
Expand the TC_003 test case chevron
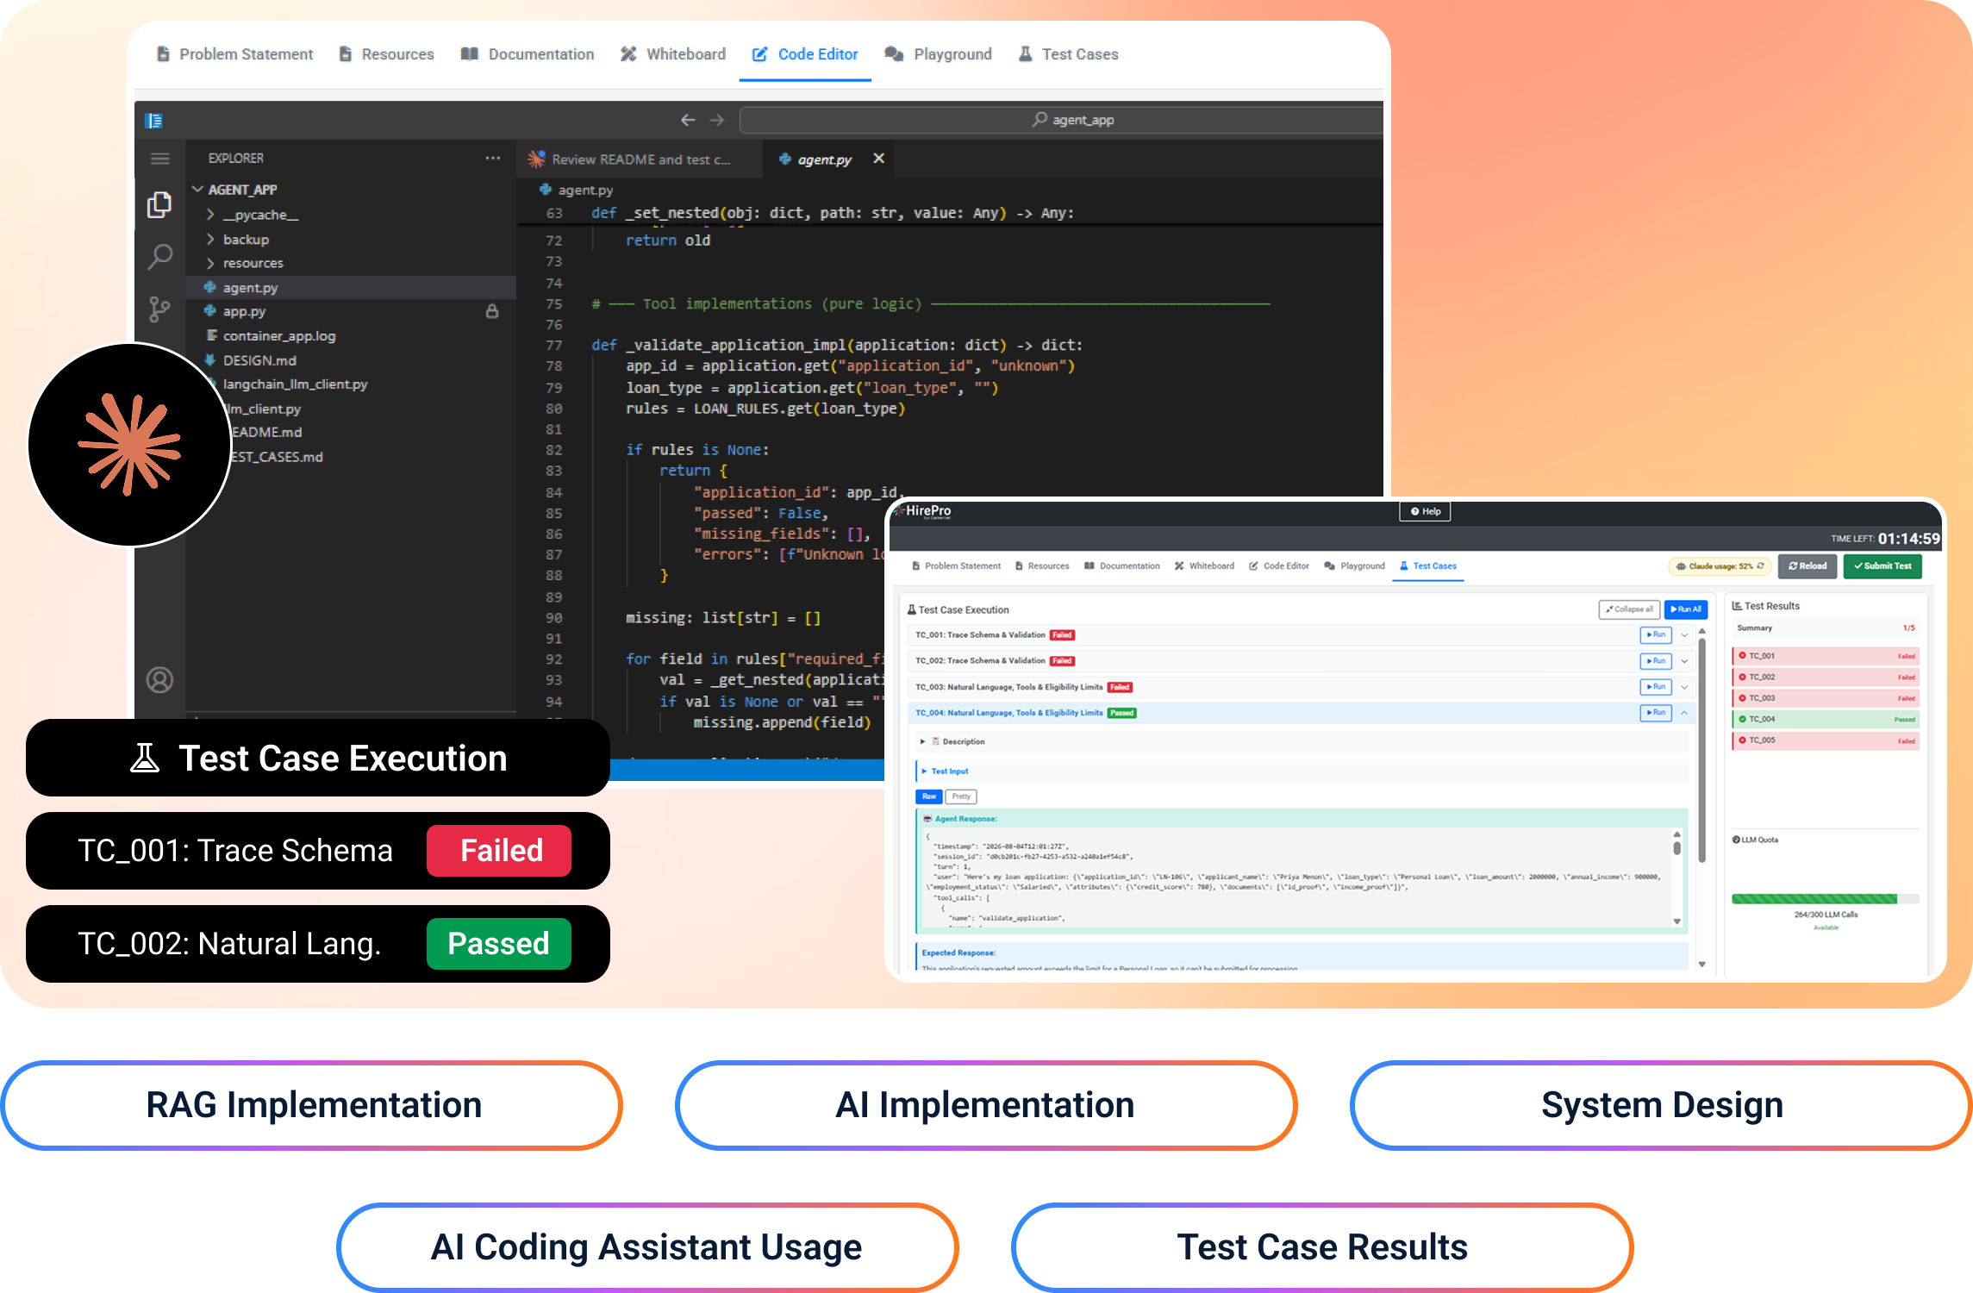(1683, 687)
